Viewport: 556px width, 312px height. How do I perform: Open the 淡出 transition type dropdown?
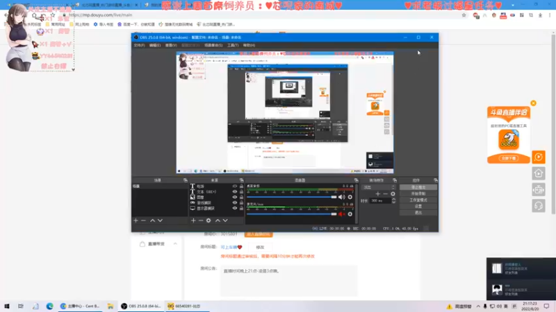[x=378, y=187]
